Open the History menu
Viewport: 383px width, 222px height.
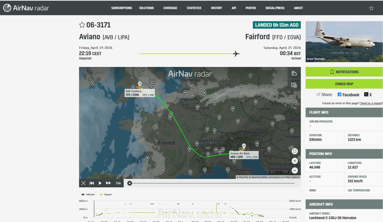(x=216, y=8)
